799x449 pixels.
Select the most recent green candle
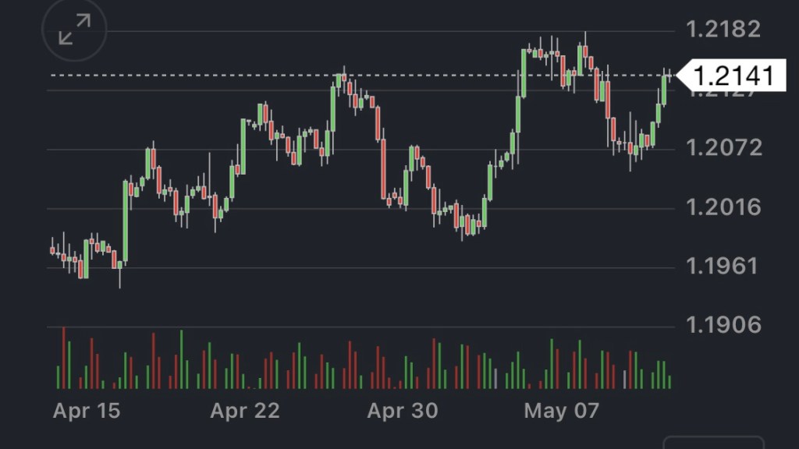tap(665, 90)
